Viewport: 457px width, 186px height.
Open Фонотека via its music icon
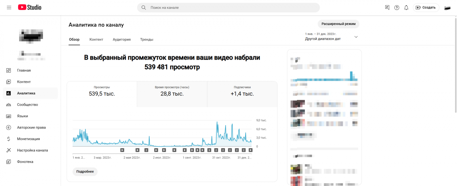click(8, 162)
